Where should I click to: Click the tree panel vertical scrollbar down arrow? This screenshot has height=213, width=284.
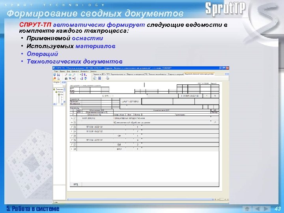64,102
